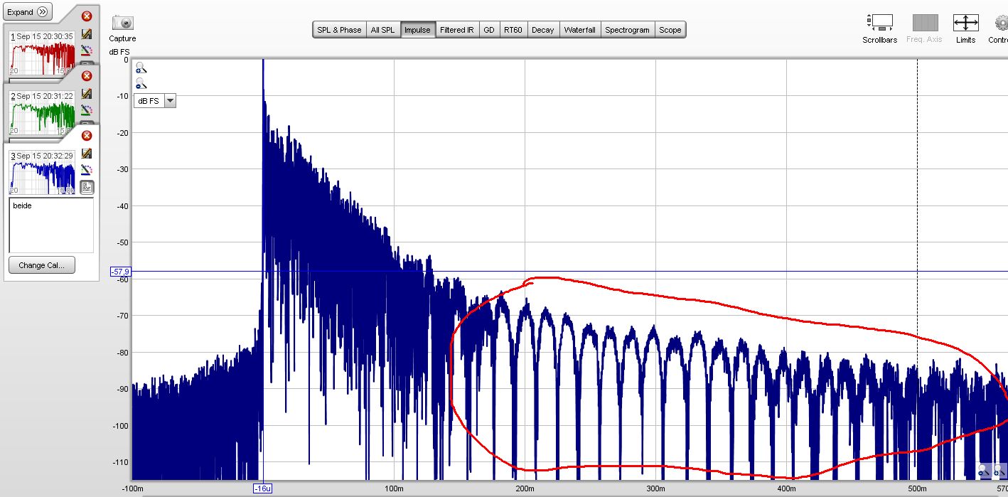Click measurement title 'Sep 15 20:30:35'
The height and width of the screenshot is (497, 1008).
(x=44, y=36)
